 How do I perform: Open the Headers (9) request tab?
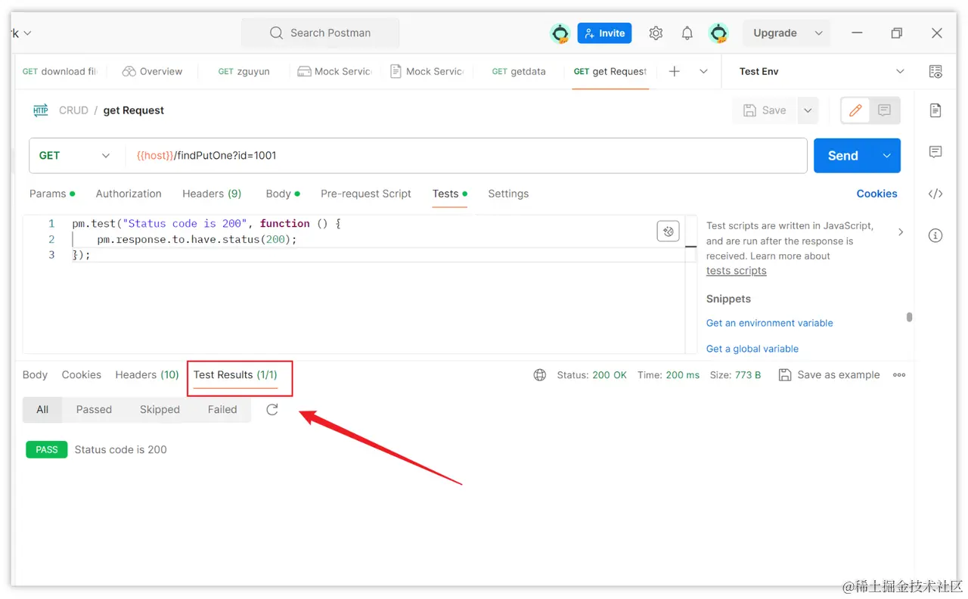[x=212, y=194]
